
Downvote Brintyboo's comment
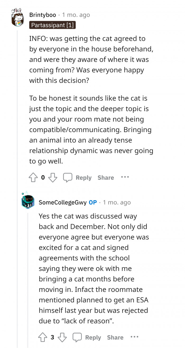(x=53, y=178)
